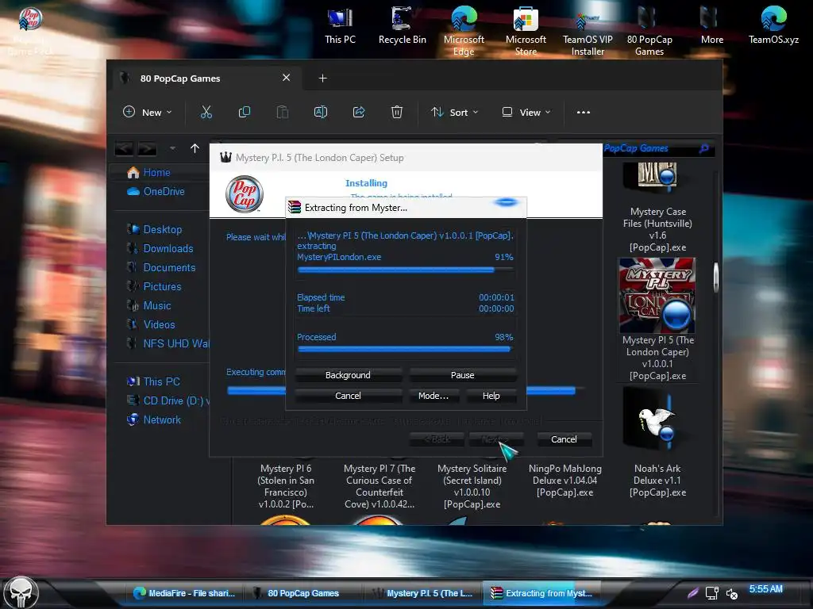Image resolution: width=813 pixels, height=609 pixels.
Task: Go up one folder with the up arrow
Action: coord(195,148)
